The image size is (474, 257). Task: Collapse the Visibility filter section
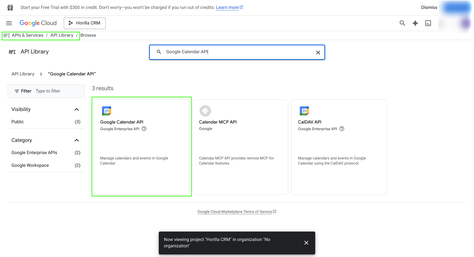click(x=77, y=109)
